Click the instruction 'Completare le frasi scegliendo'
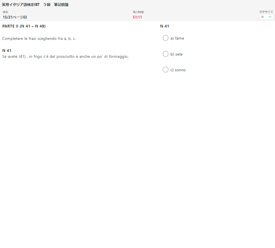 (x=39, y=39)
